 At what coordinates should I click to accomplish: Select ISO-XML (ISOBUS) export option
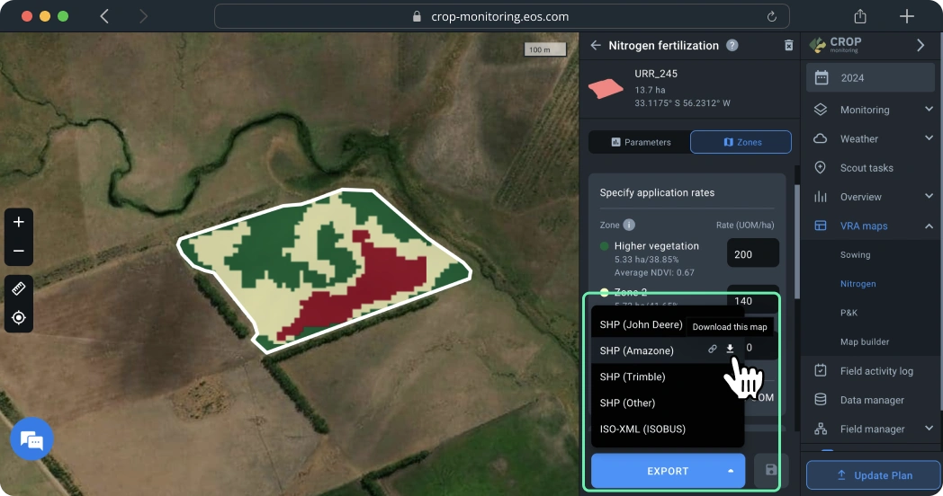pyautogui.click(x=642, y=429)
